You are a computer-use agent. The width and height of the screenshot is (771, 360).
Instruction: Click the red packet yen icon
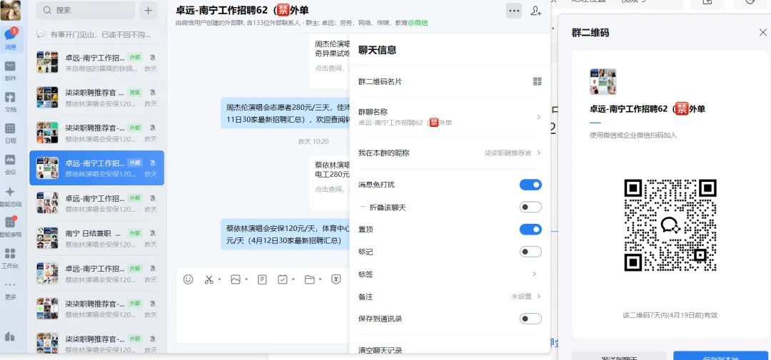[336, 279]
